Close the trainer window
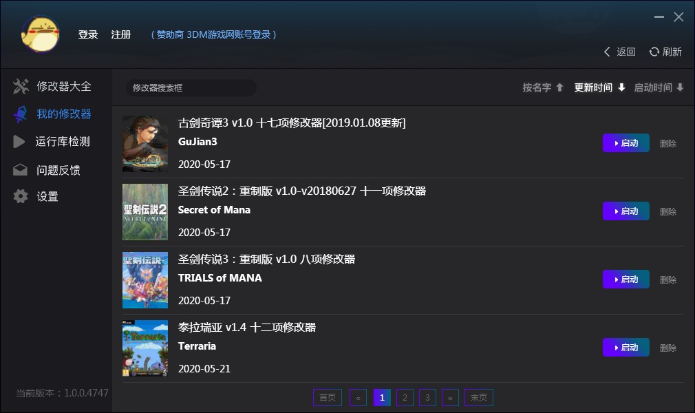This screenshot has width=695, height=413. [x=678, y=17]
